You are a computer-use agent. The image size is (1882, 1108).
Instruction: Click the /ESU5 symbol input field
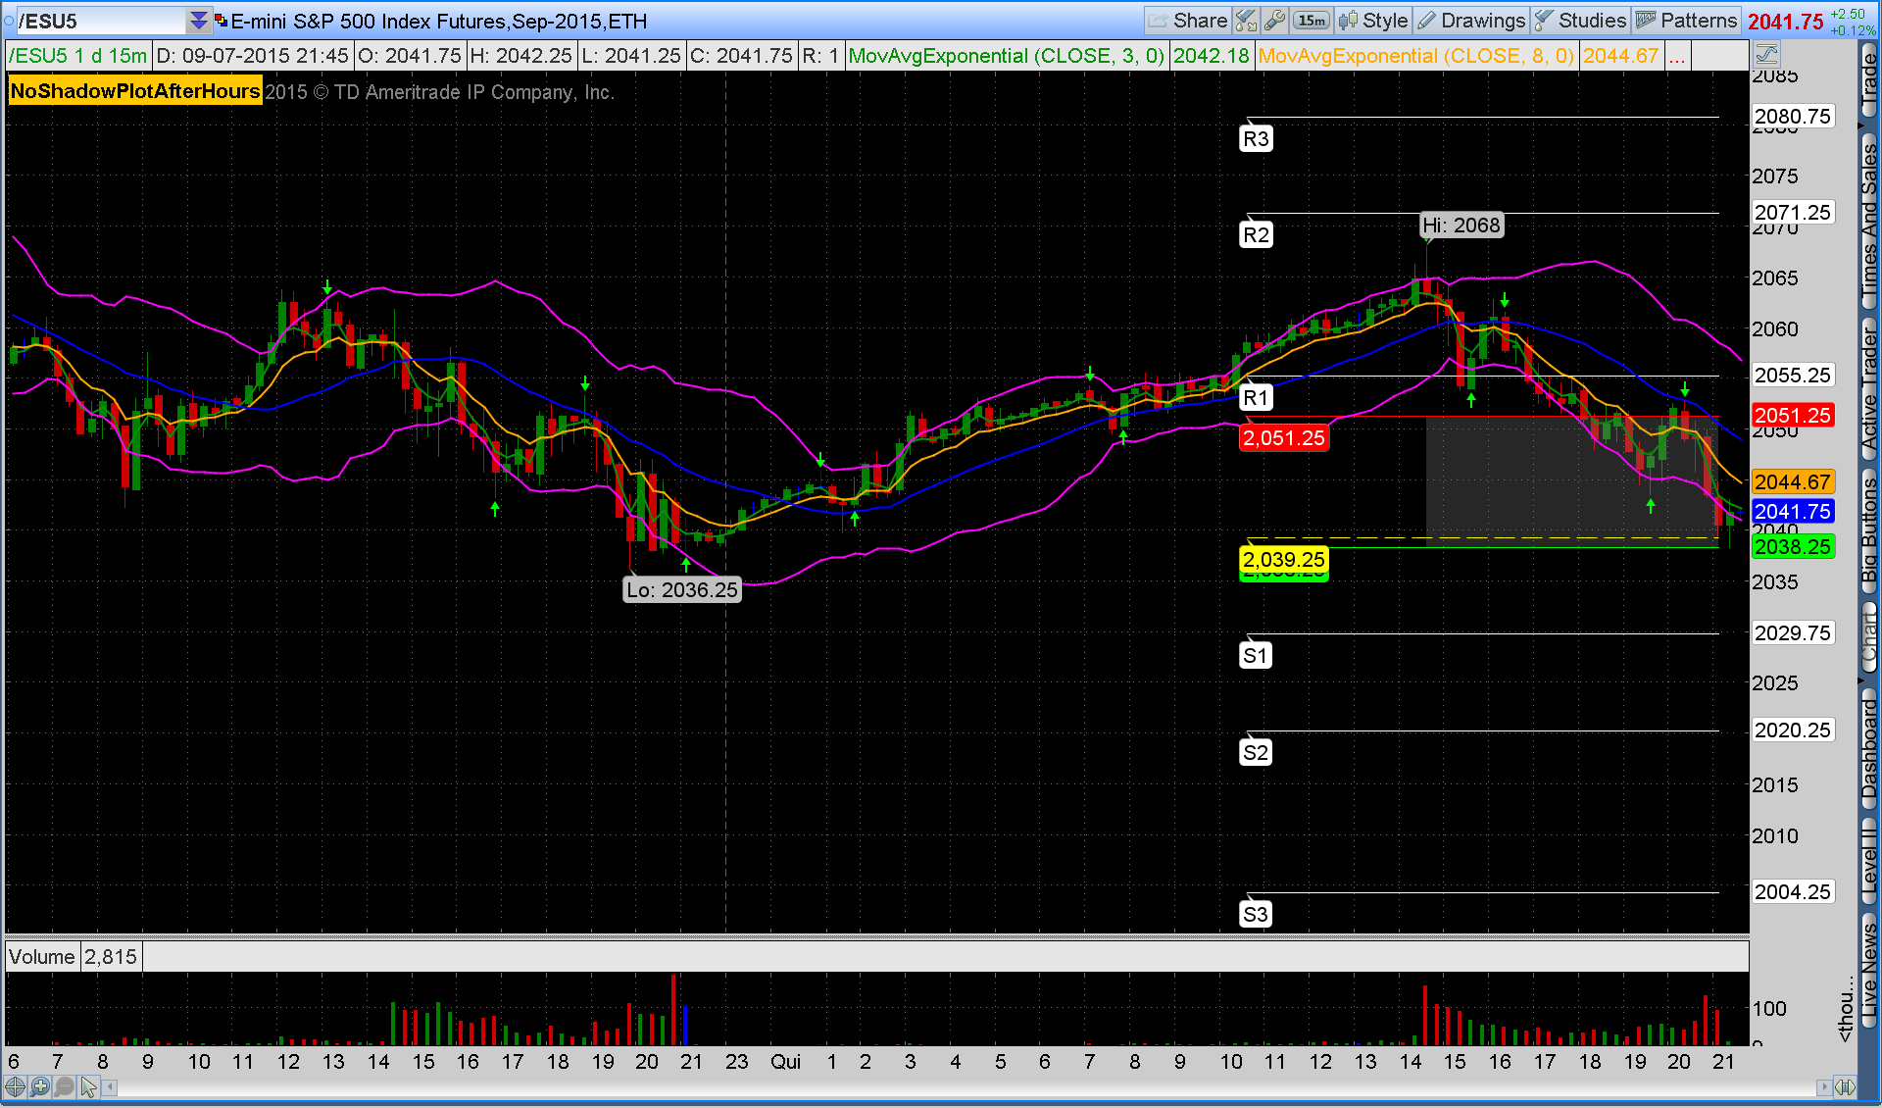98,21
